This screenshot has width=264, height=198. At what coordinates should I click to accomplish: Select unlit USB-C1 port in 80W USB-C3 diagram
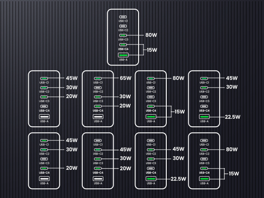(123, 17)
